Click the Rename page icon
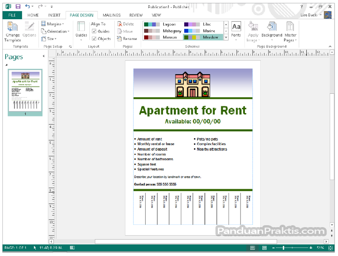 pos(126,38)
